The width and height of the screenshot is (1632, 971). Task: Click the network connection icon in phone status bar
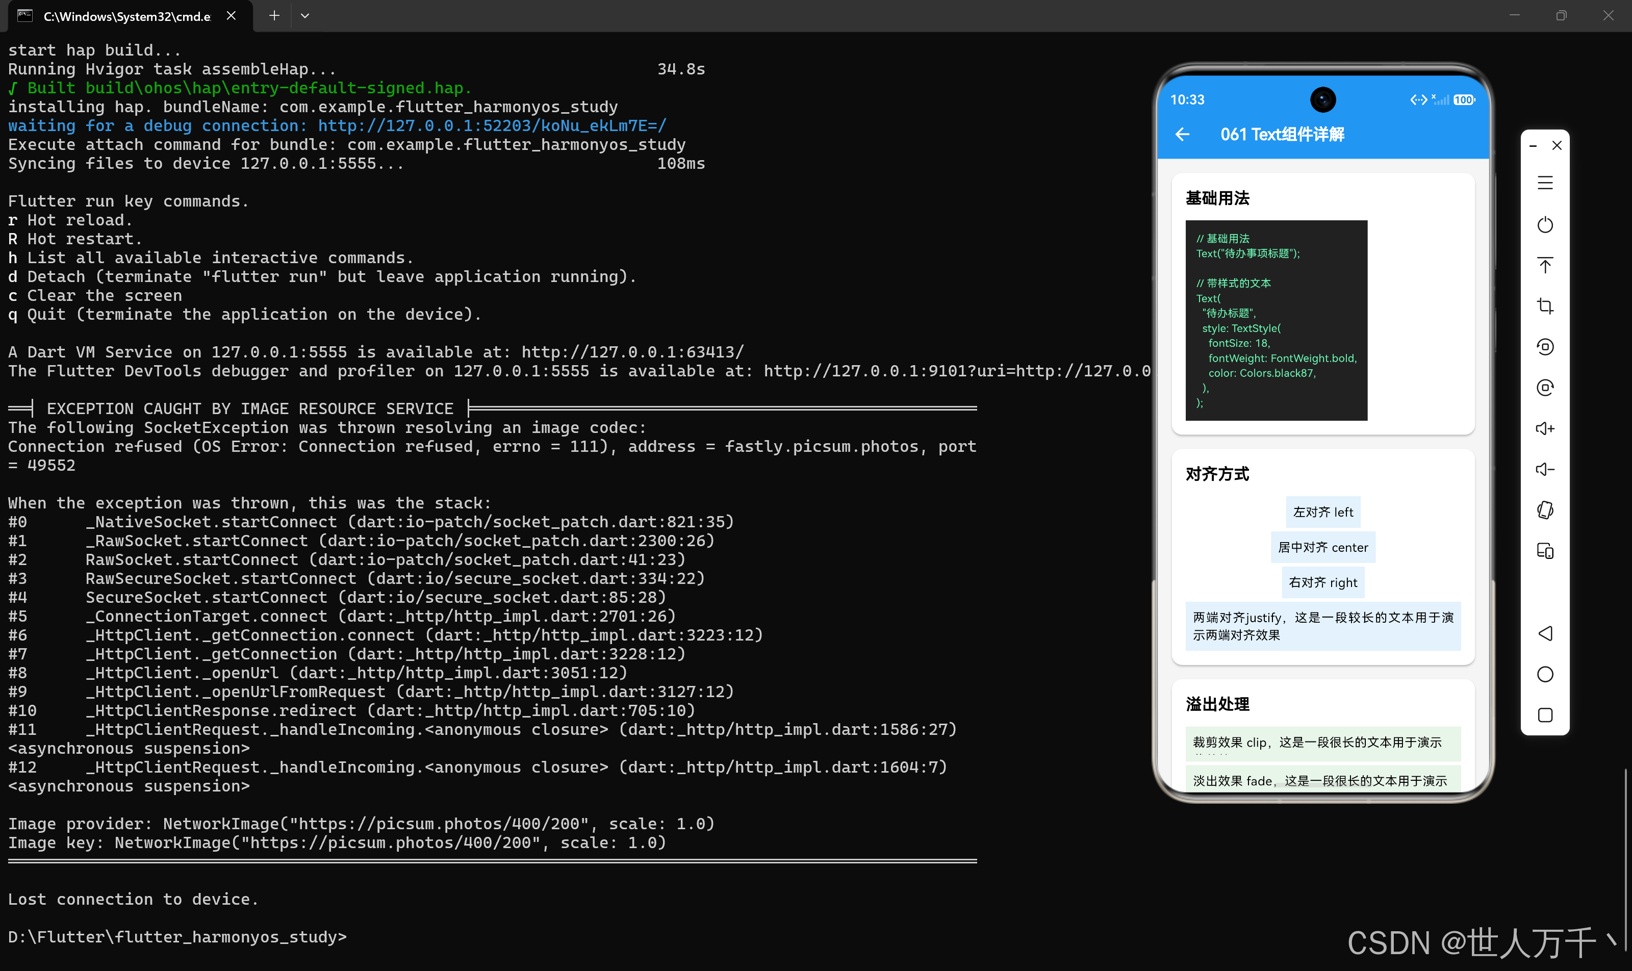tap(1418, 99)
